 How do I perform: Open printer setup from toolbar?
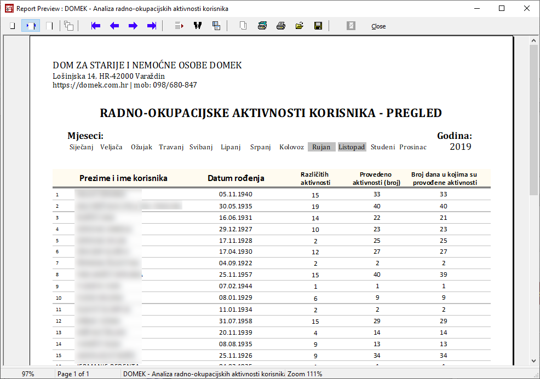coord(262,26)
